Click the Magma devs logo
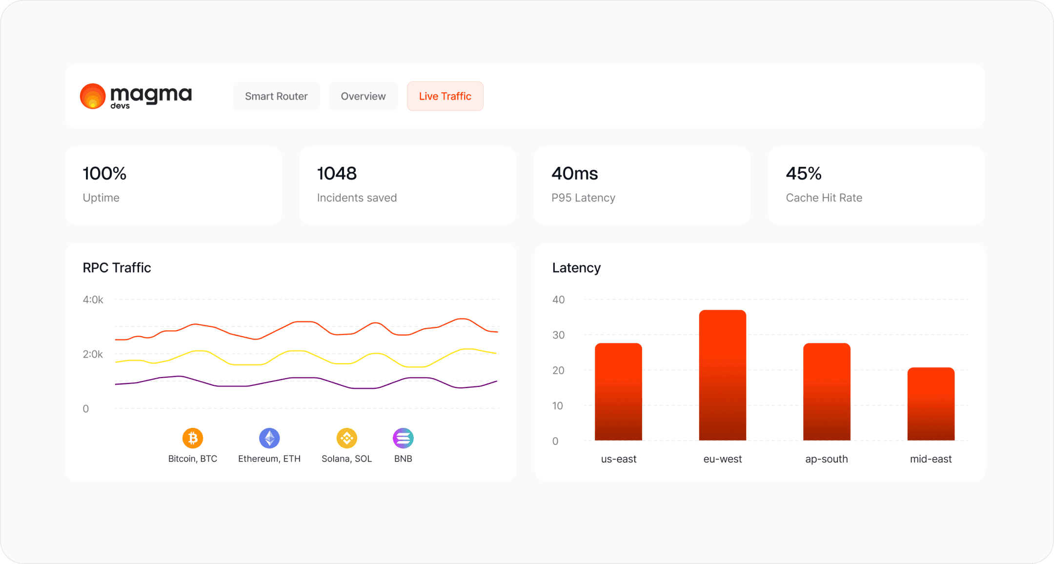Viewport: 1054px width, 564px height. coord(136,96)
